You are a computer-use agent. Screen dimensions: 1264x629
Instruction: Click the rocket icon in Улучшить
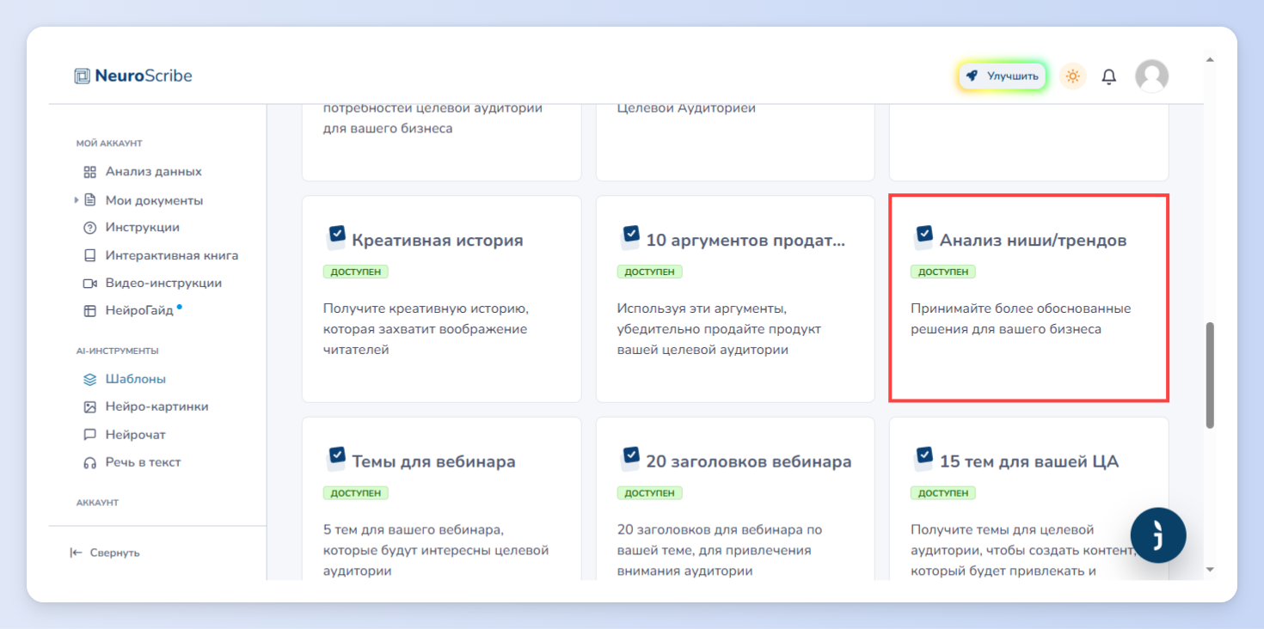click(x=972, y=76)
